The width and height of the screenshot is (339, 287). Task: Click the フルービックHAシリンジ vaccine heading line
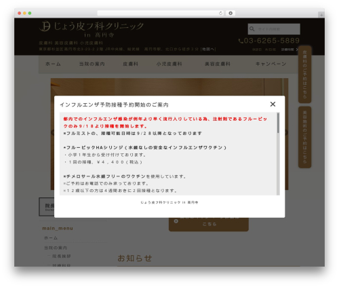click(x=144, y=147)
